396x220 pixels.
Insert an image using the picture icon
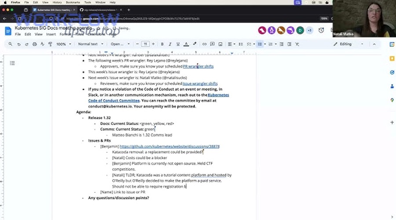[x=220, y=44]
